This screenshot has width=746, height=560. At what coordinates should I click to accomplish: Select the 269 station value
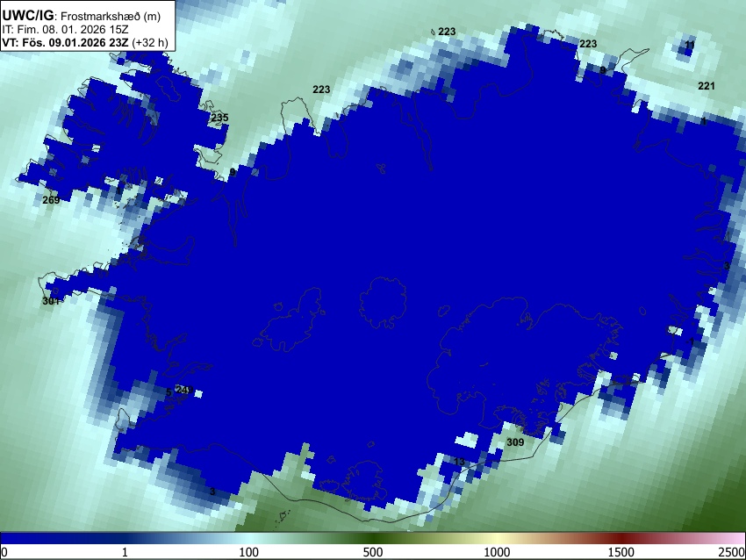(x=52, y=200)
